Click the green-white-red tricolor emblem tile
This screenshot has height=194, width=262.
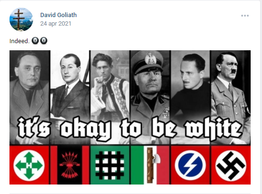point(150,165)
